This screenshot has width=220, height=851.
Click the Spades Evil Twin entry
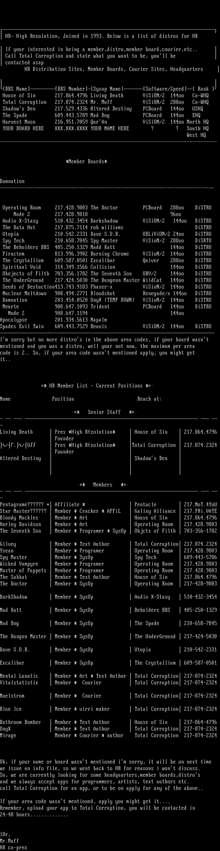22,327
